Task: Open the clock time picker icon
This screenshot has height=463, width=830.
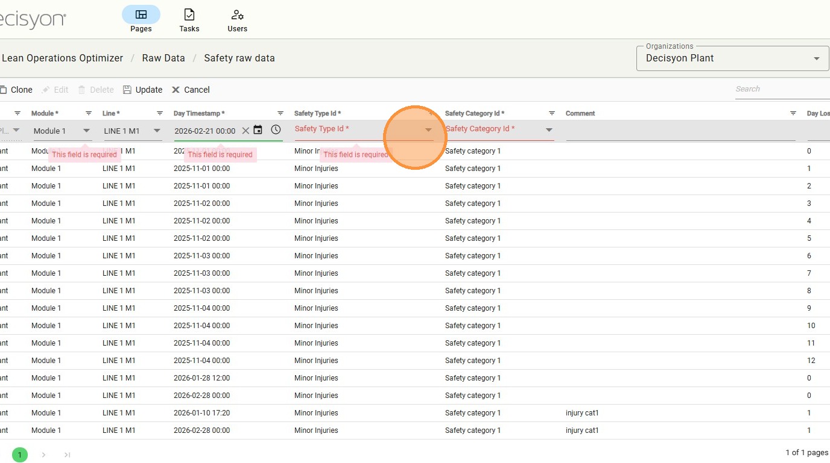Action: click(x=276, y=130)
